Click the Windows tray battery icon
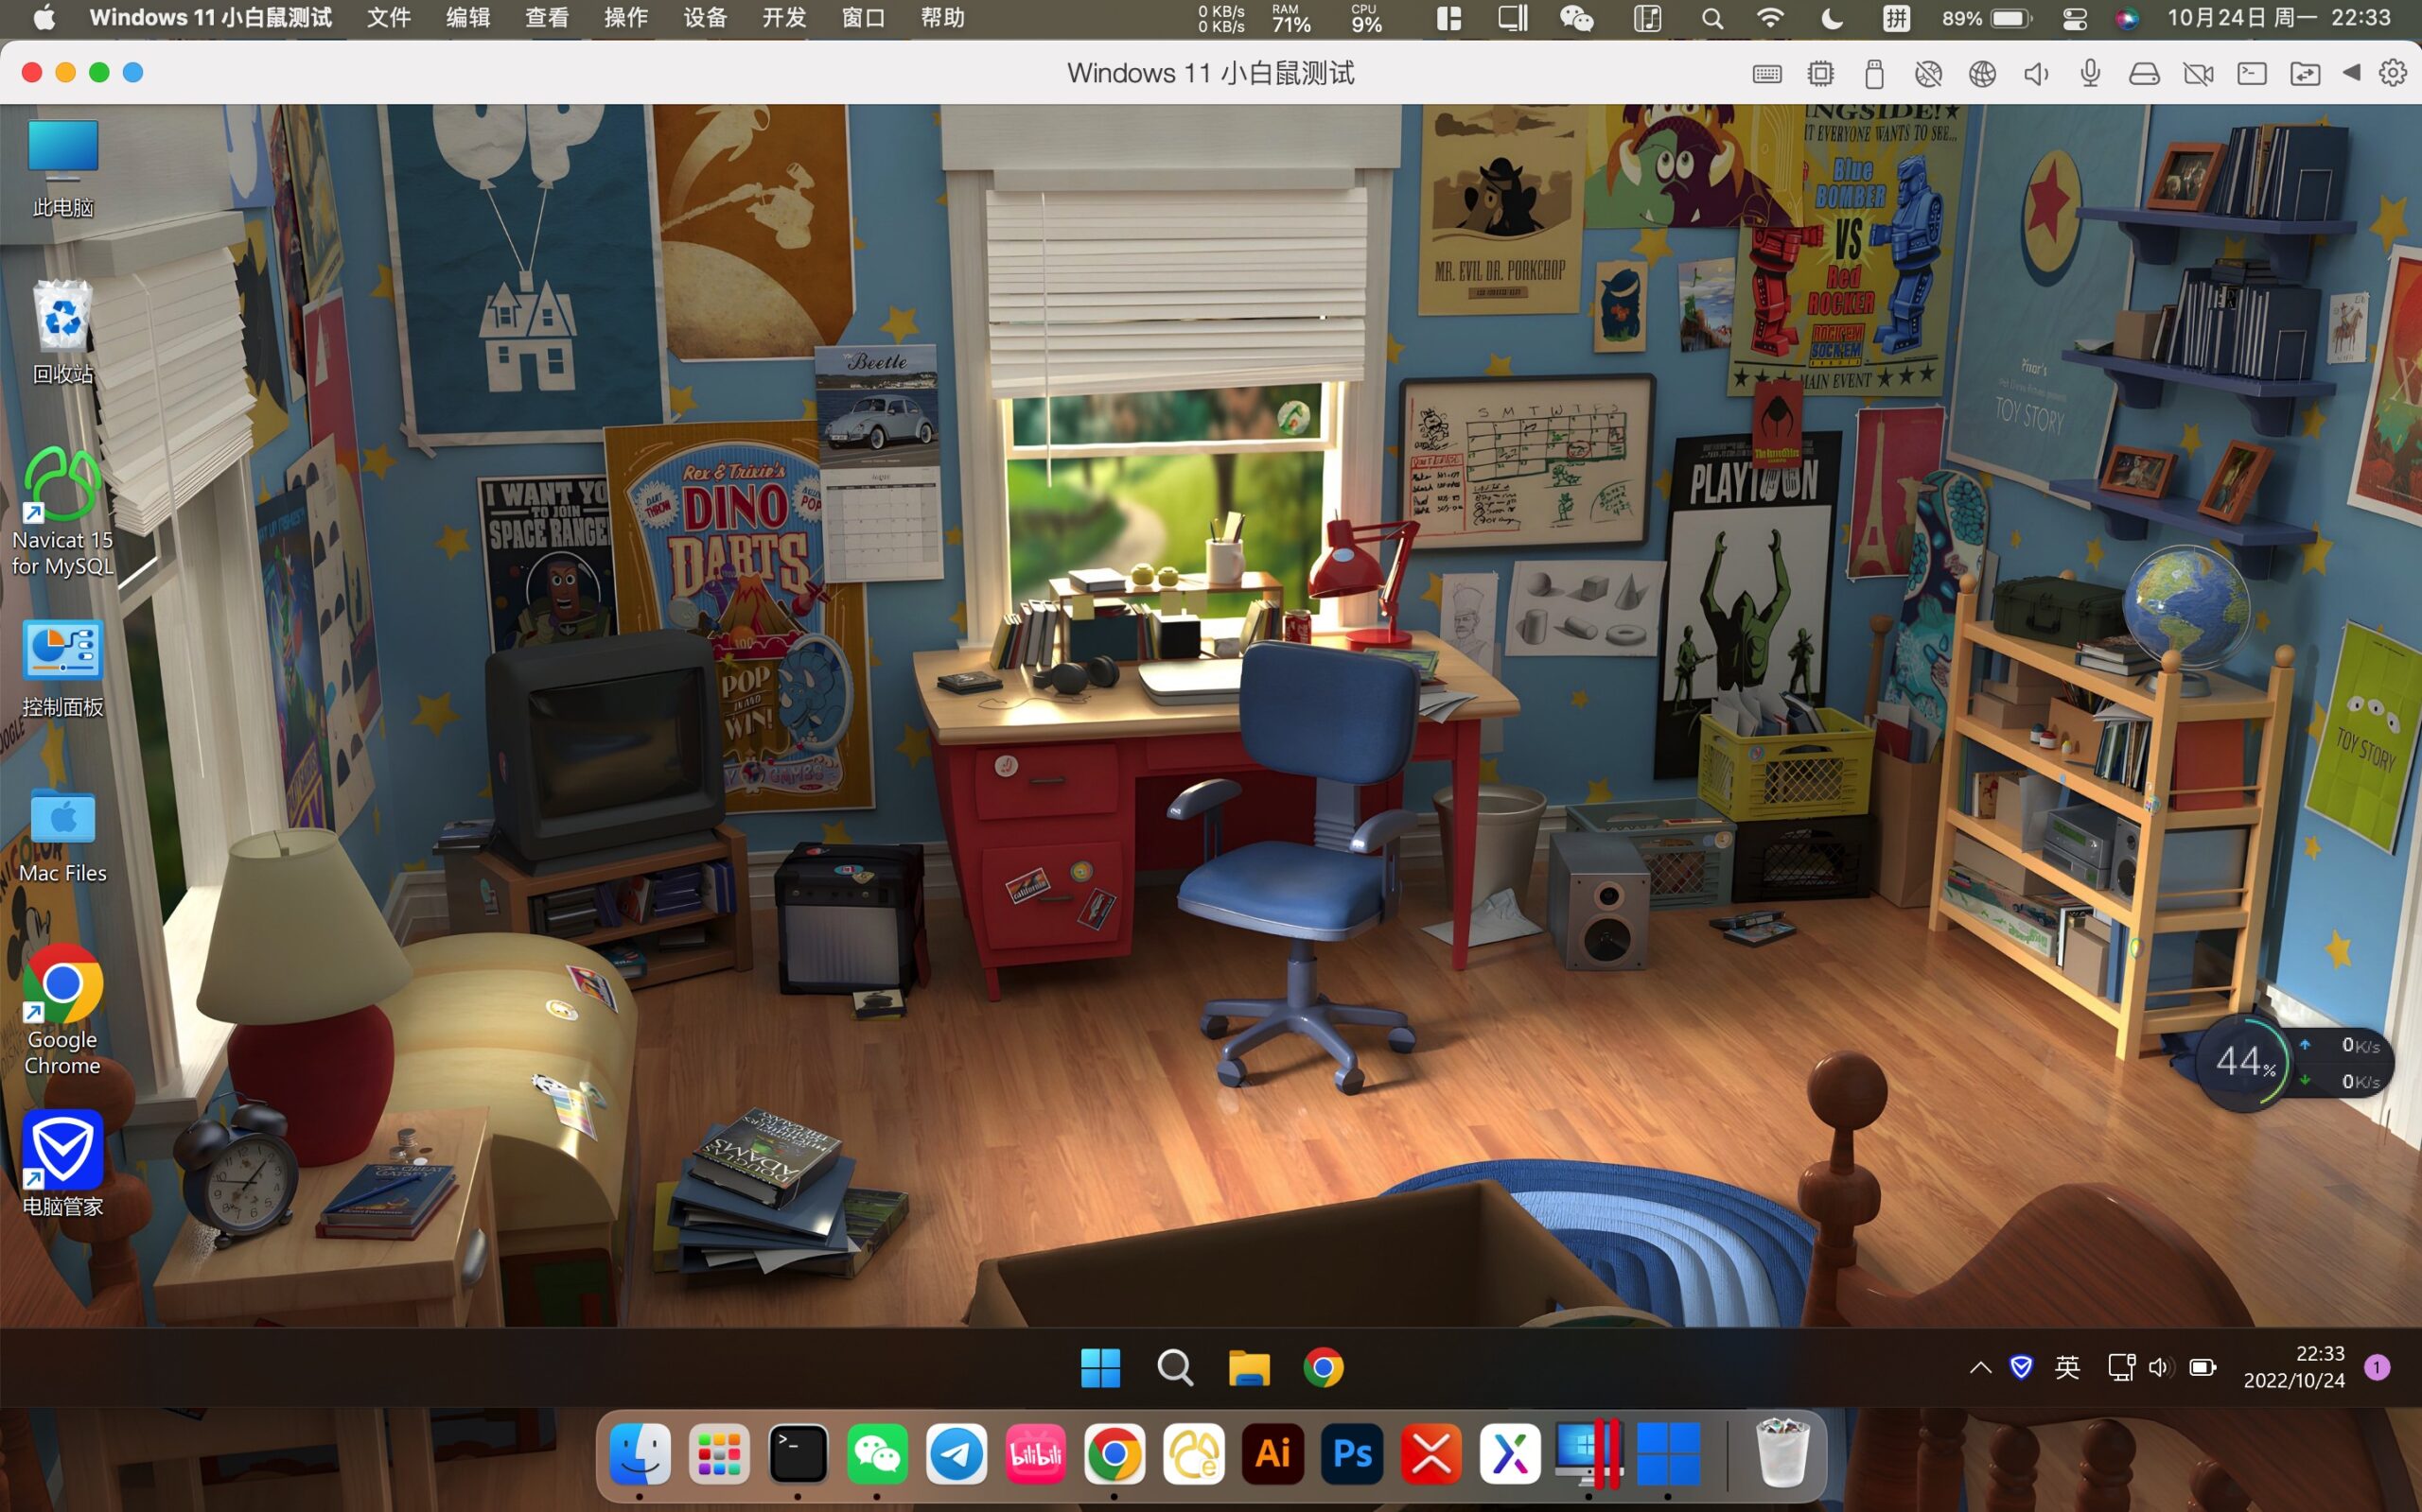 (2203, 1367)
